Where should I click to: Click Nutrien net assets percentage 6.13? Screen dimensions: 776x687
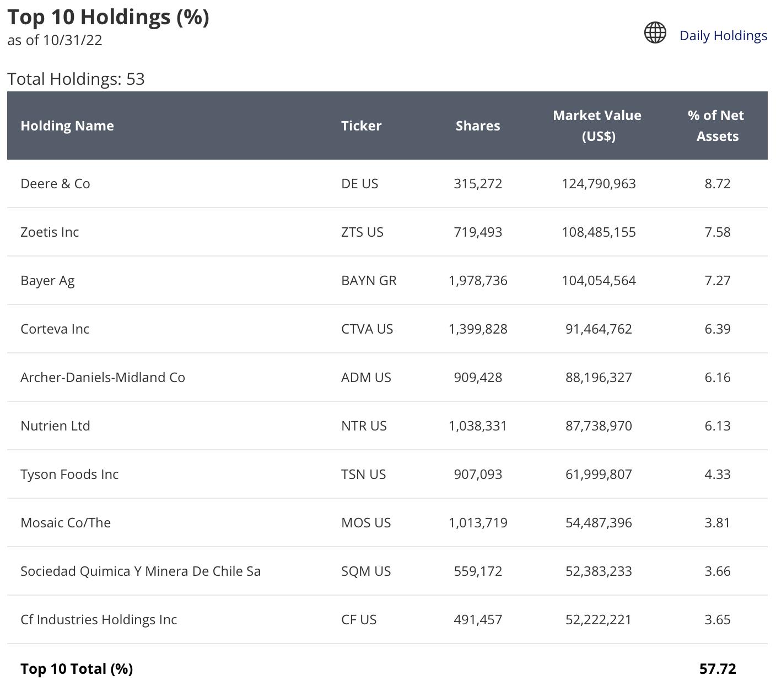[718, 426]
